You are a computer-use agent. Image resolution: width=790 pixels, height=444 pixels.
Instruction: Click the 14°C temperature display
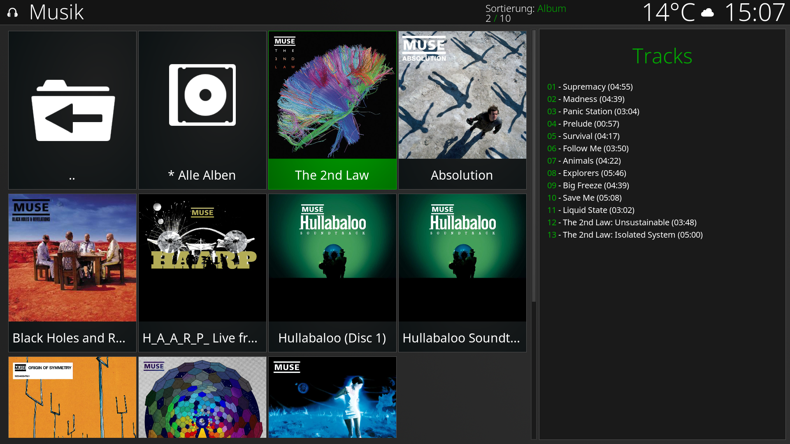[x=668, y=12]
